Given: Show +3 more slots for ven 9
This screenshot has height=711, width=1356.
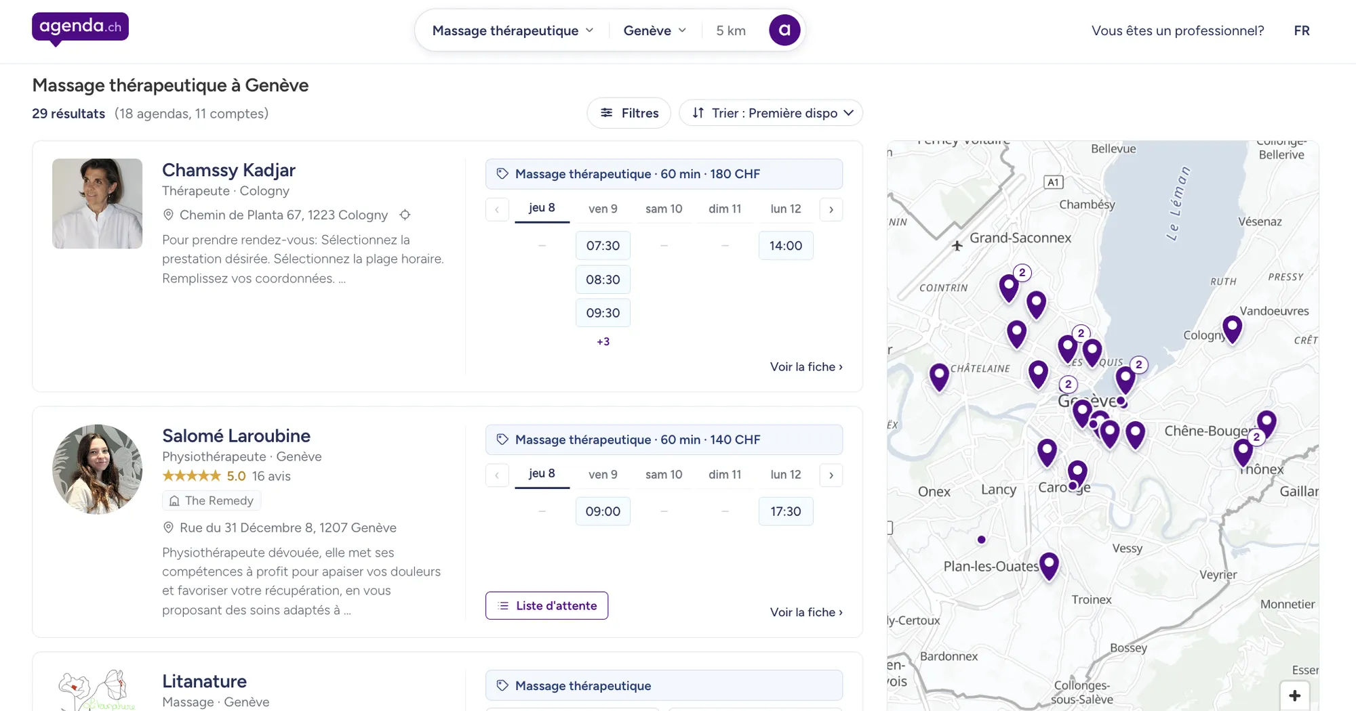Looking at the screenshot, I should (x=603, y=342).
